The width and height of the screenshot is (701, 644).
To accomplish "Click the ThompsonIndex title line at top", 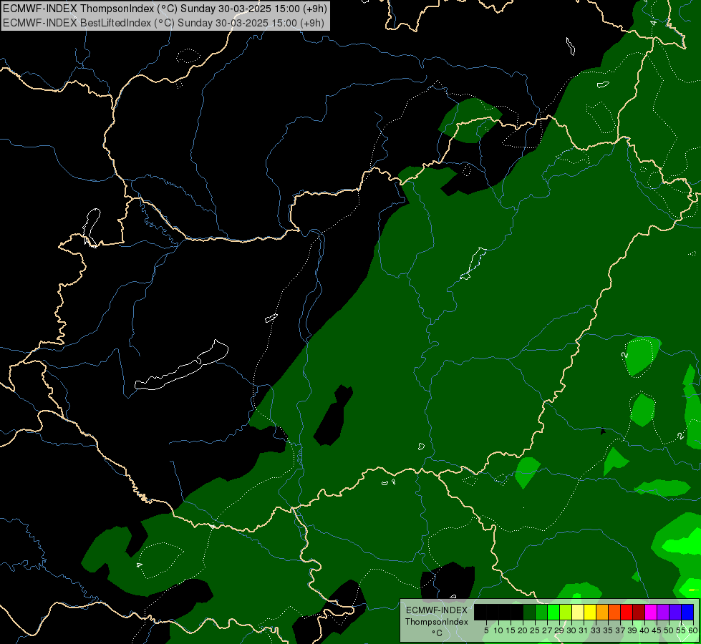I will click(x=165, y=9).
